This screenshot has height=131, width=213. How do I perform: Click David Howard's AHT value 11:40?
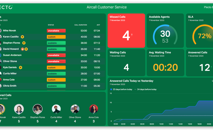point(97,49)
